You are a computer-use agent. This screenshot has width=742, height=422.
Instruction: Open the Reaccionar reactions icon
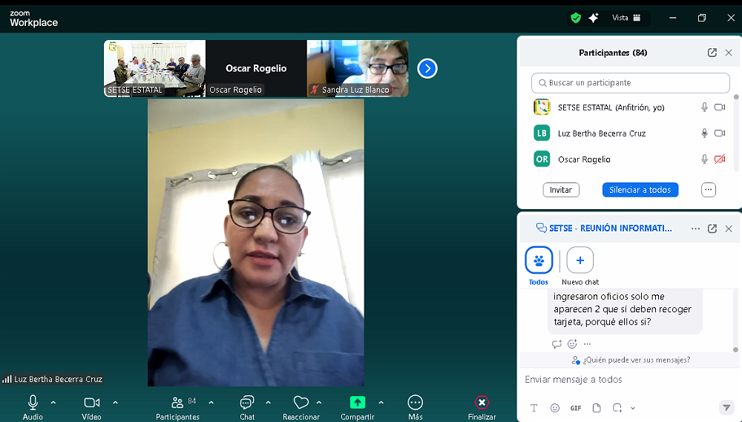tap(301, 403)
